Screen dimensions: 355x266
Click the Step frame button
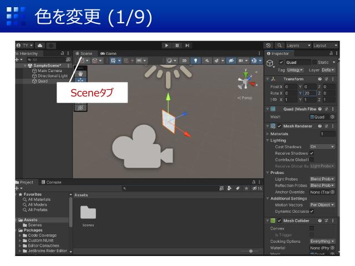[187, 45]
